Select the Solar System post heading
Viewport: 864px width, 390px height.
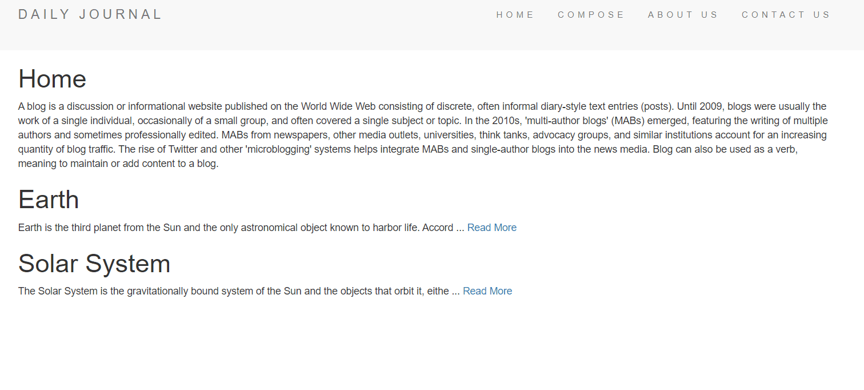(94, 264)
